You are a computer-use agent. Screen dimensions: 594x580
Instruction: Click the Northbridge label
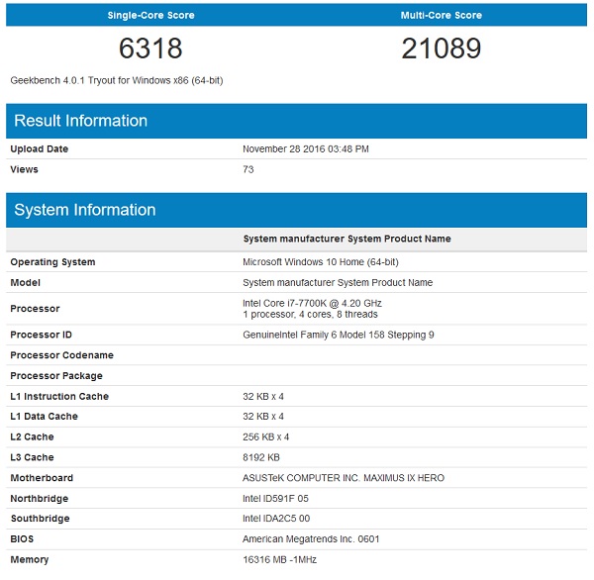click(x=40, y=499)
